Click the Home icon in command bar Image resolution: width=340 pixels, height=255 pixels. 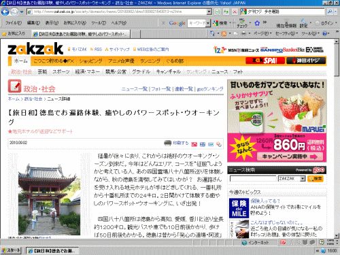tap(212, 34)
